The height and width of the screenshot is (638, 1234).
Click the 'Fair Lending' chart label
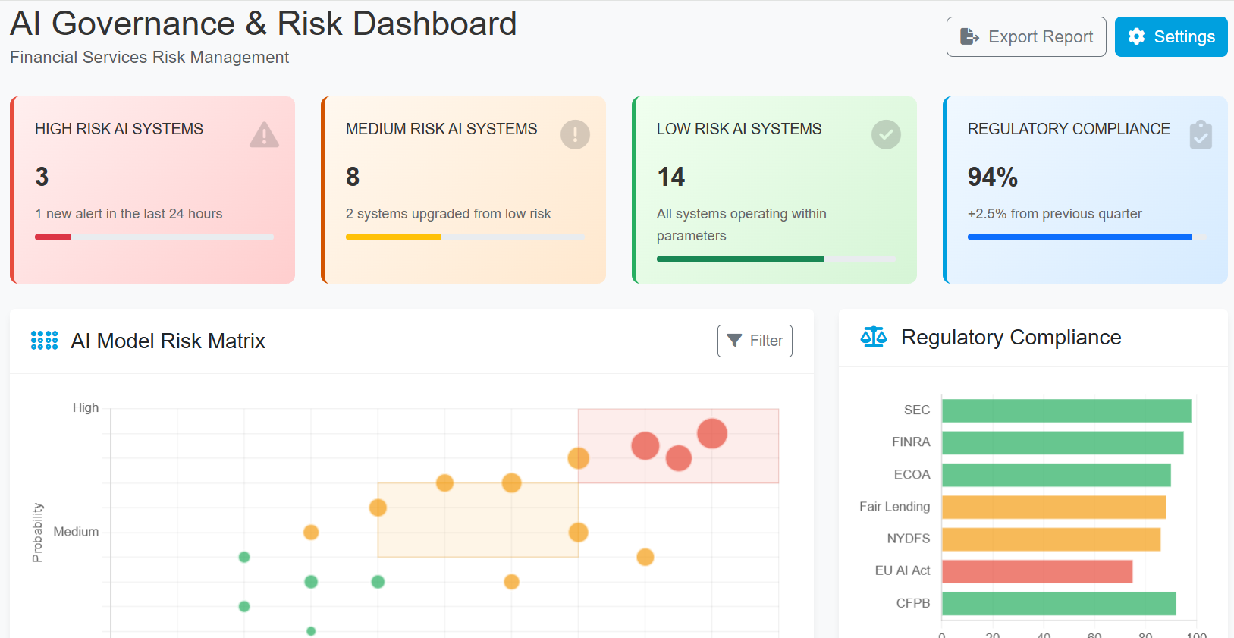tap(895, 507)
